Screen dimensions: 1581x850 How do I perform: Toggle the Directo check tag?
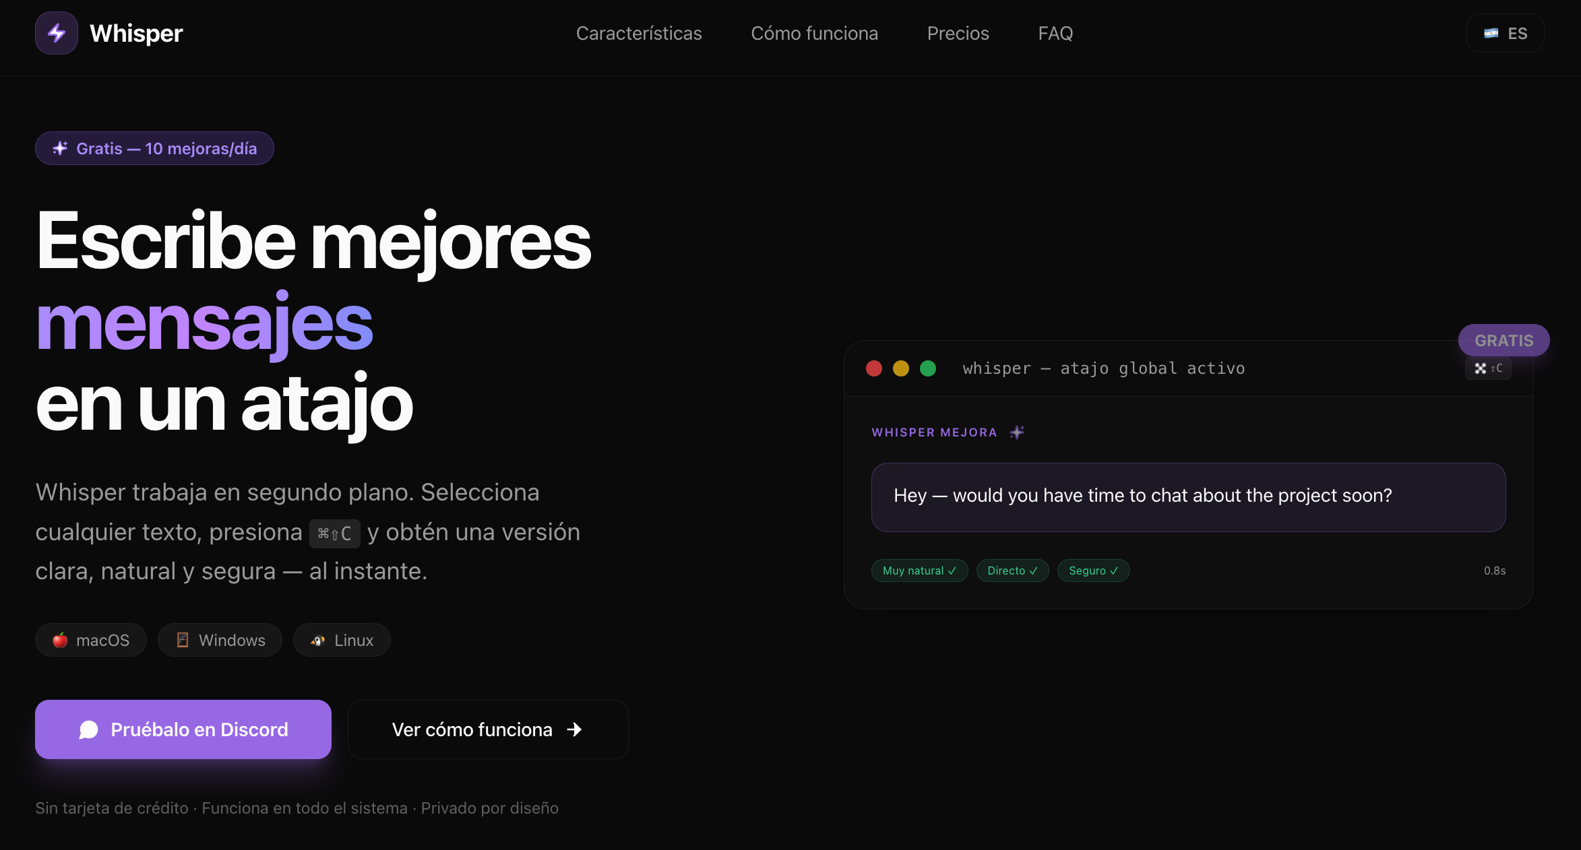pos(1012,570)
